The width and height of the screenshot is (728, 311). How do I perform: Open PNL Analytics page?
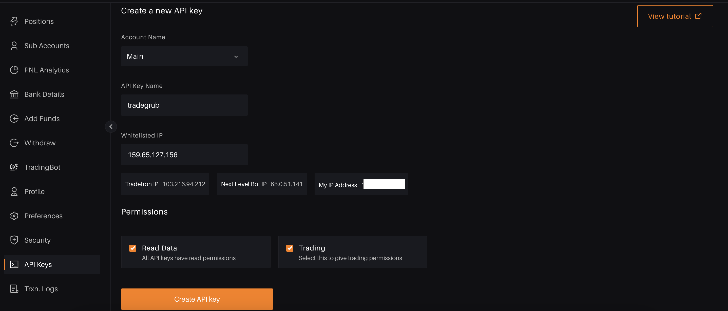(46, 70)
